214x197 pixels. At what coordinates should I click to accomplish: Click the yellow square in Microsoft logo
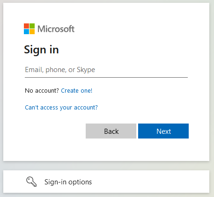[x=32, y=31]
